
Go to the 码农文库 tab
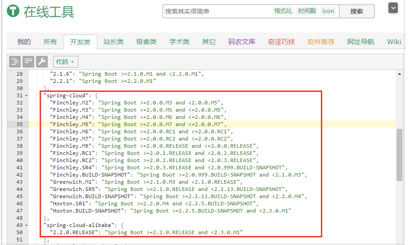tap(242, 42)
